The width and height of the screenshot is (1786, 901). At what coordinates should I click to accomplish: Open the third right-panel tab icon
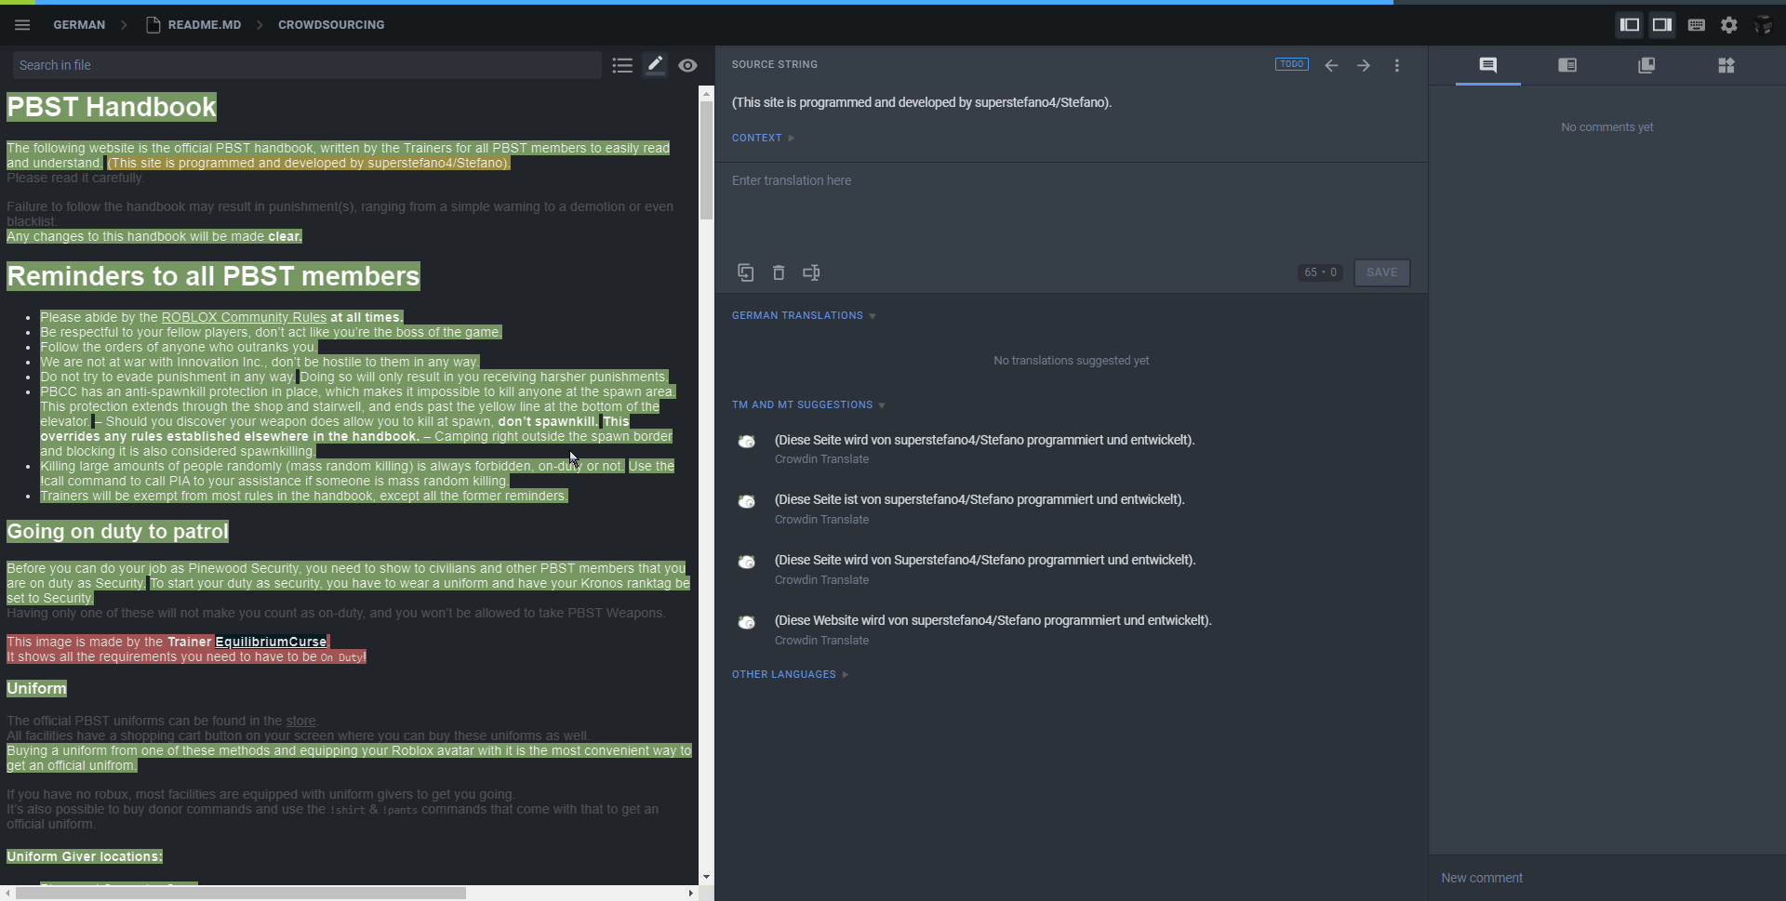[x=1646, y=65]
